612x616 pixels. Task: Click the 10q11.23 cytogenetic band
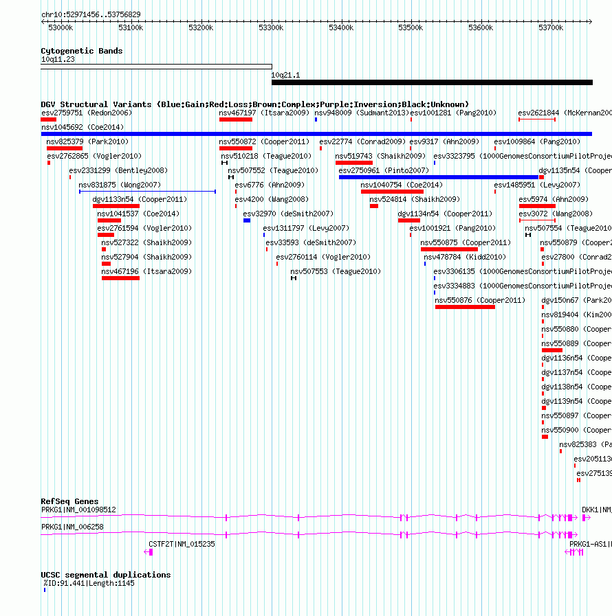pos(156,67)
